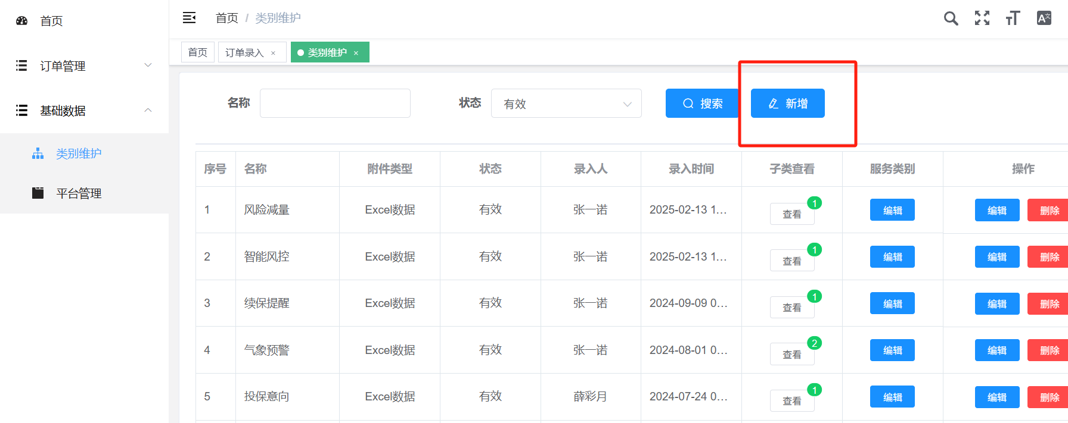1068x423 pixels.
Task: Click 操作 column 编辑 for 智能风控 row
Action: click(x=997, y=256)
